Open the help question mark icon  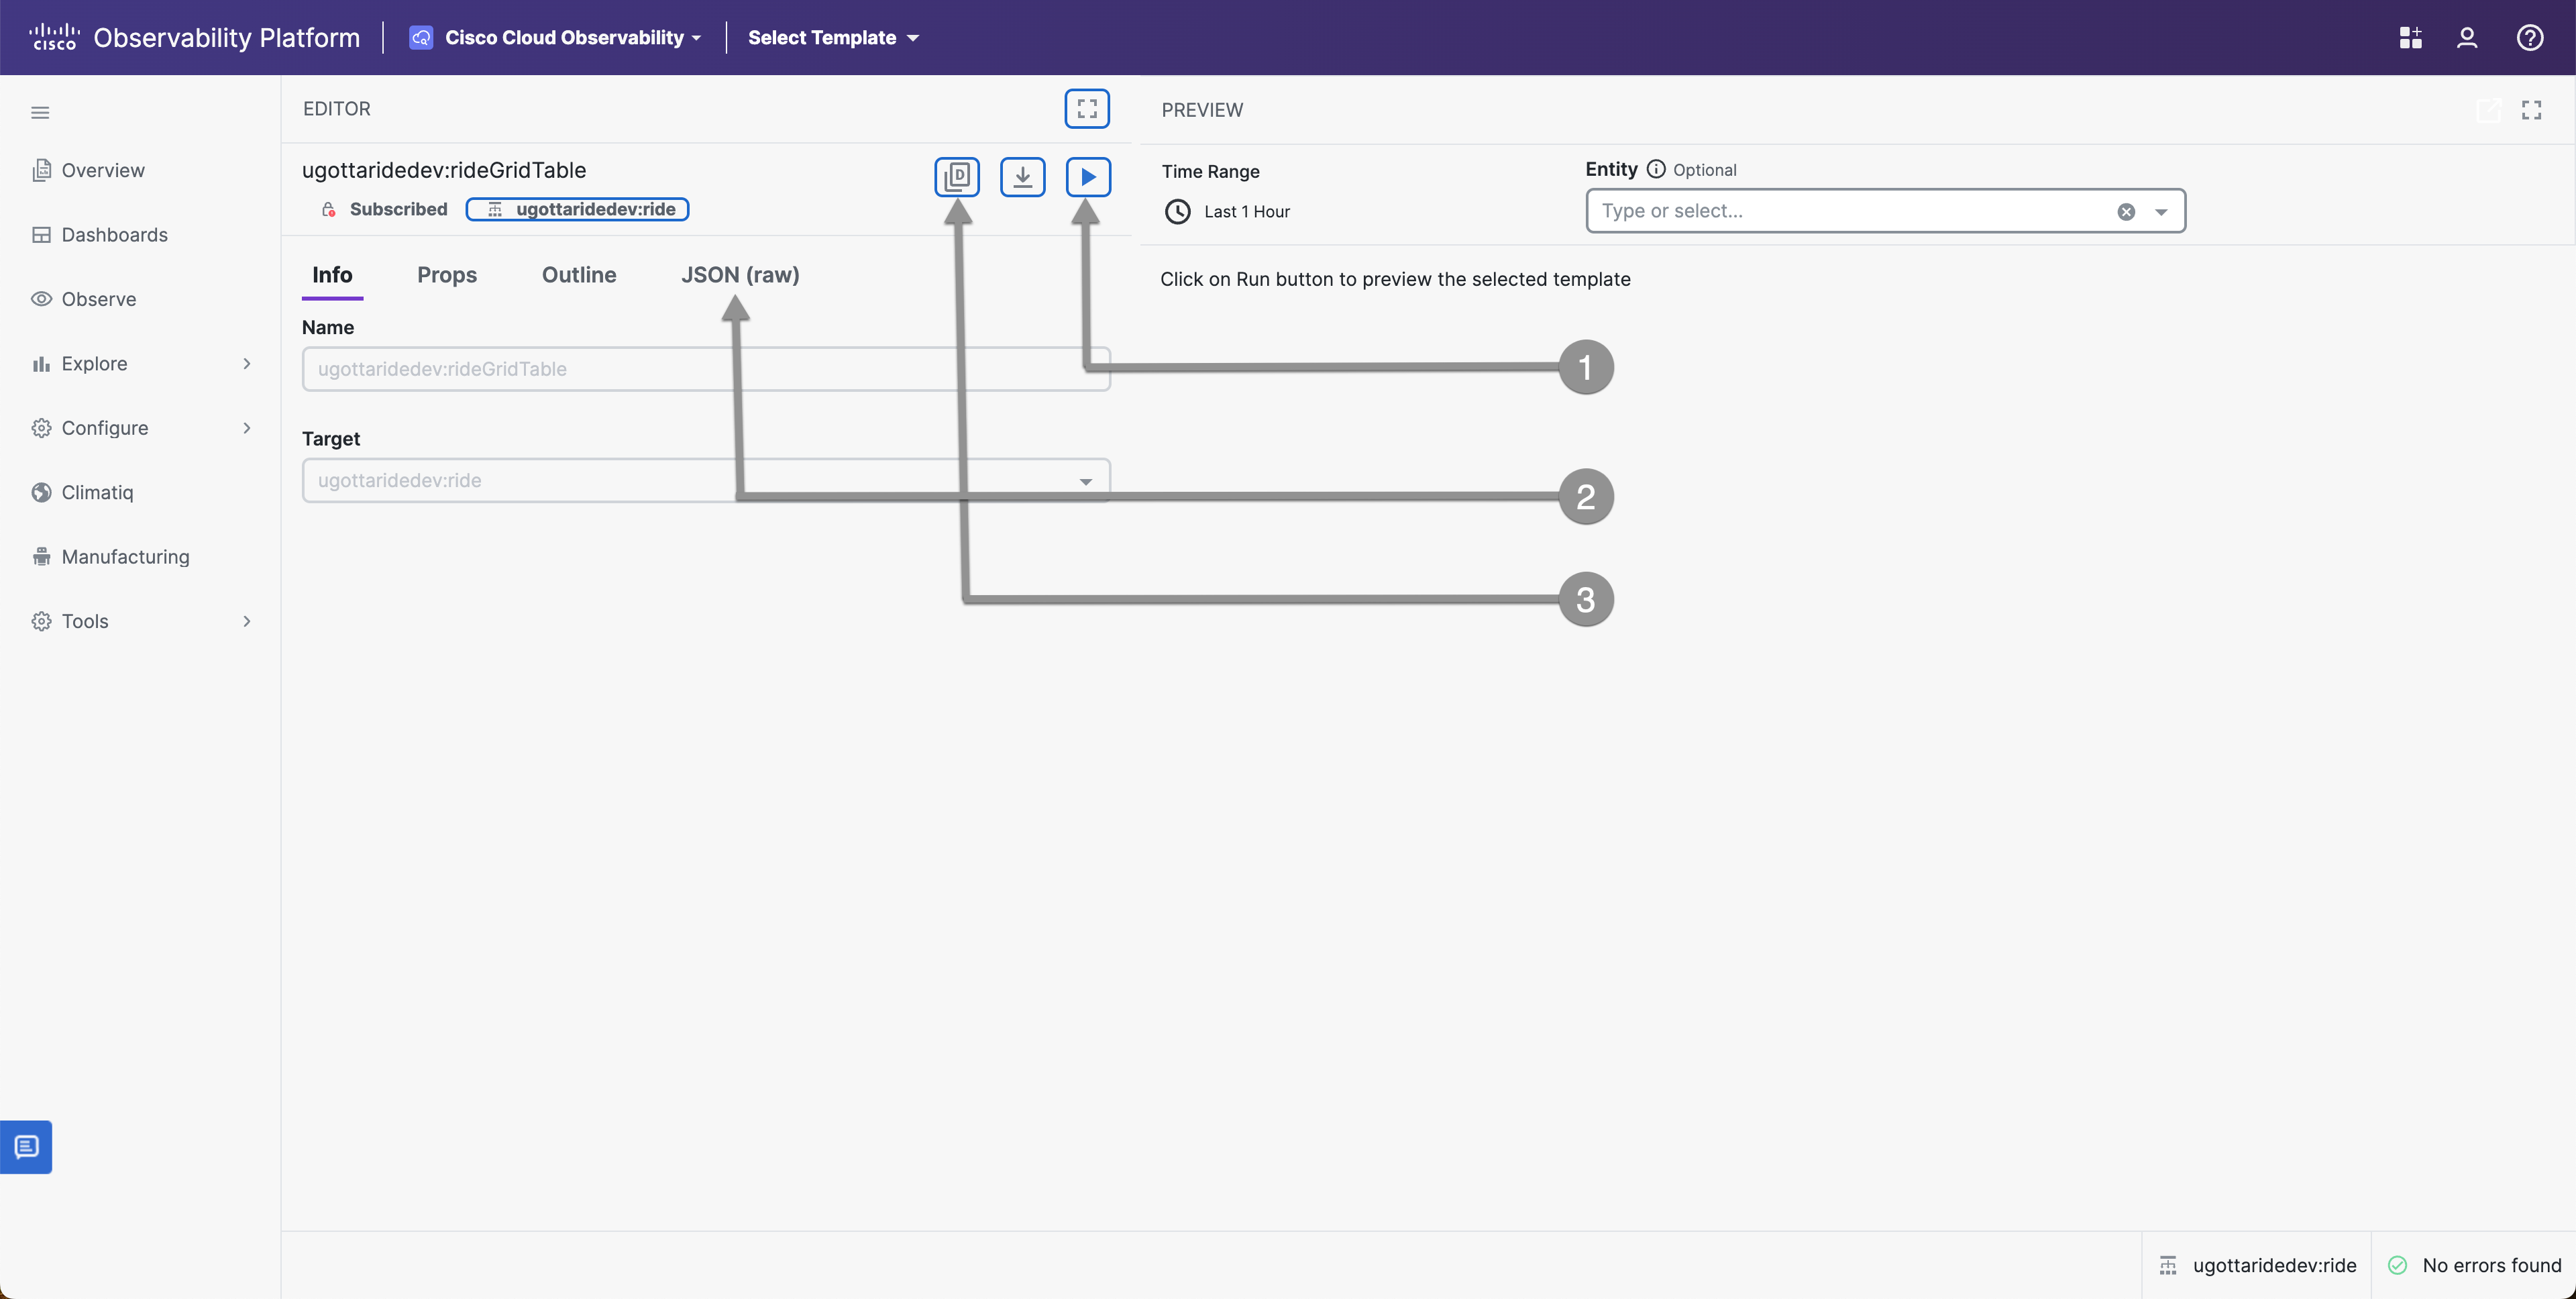pyautogui.click(x=2529, y=38)
